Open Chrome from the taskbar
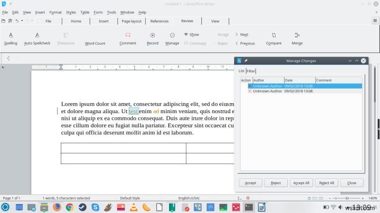Screen dimensions: 380x213 [70, 207]
